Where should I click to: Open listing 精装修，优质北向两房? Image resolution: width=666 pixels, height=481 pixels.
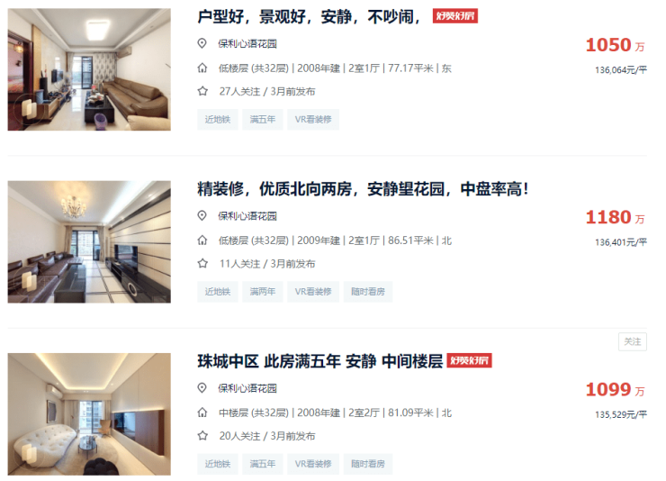tap(364, 189)
